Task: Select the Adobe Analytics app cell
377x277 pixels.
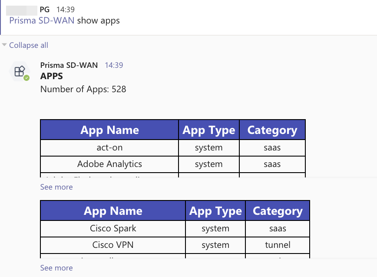Action: 109,164
